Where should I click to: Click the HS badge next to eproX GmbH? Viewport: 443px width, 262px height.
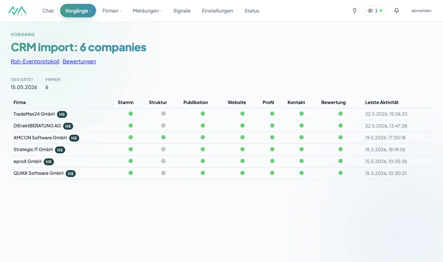[x=49, y=162]
